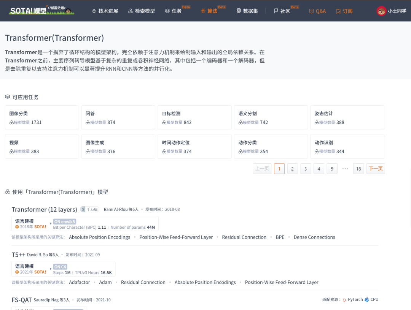This screenshot has width=411, height=310.
Task: Click the pagination ellipsis to reveal more pages
Action: click(x=345, y=168)
